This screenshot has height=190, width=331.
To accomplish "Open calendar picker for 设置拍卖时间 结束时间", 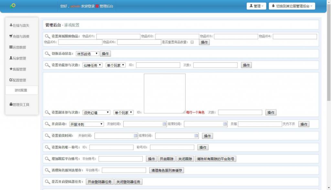I will [x=196, y=136].
